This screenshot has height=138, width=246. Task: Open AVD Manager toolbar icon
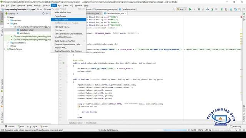226,9
